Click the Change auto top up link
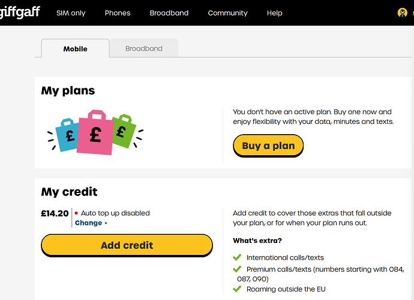This screenshot has height=300, width=414. (x=88, y=223)
